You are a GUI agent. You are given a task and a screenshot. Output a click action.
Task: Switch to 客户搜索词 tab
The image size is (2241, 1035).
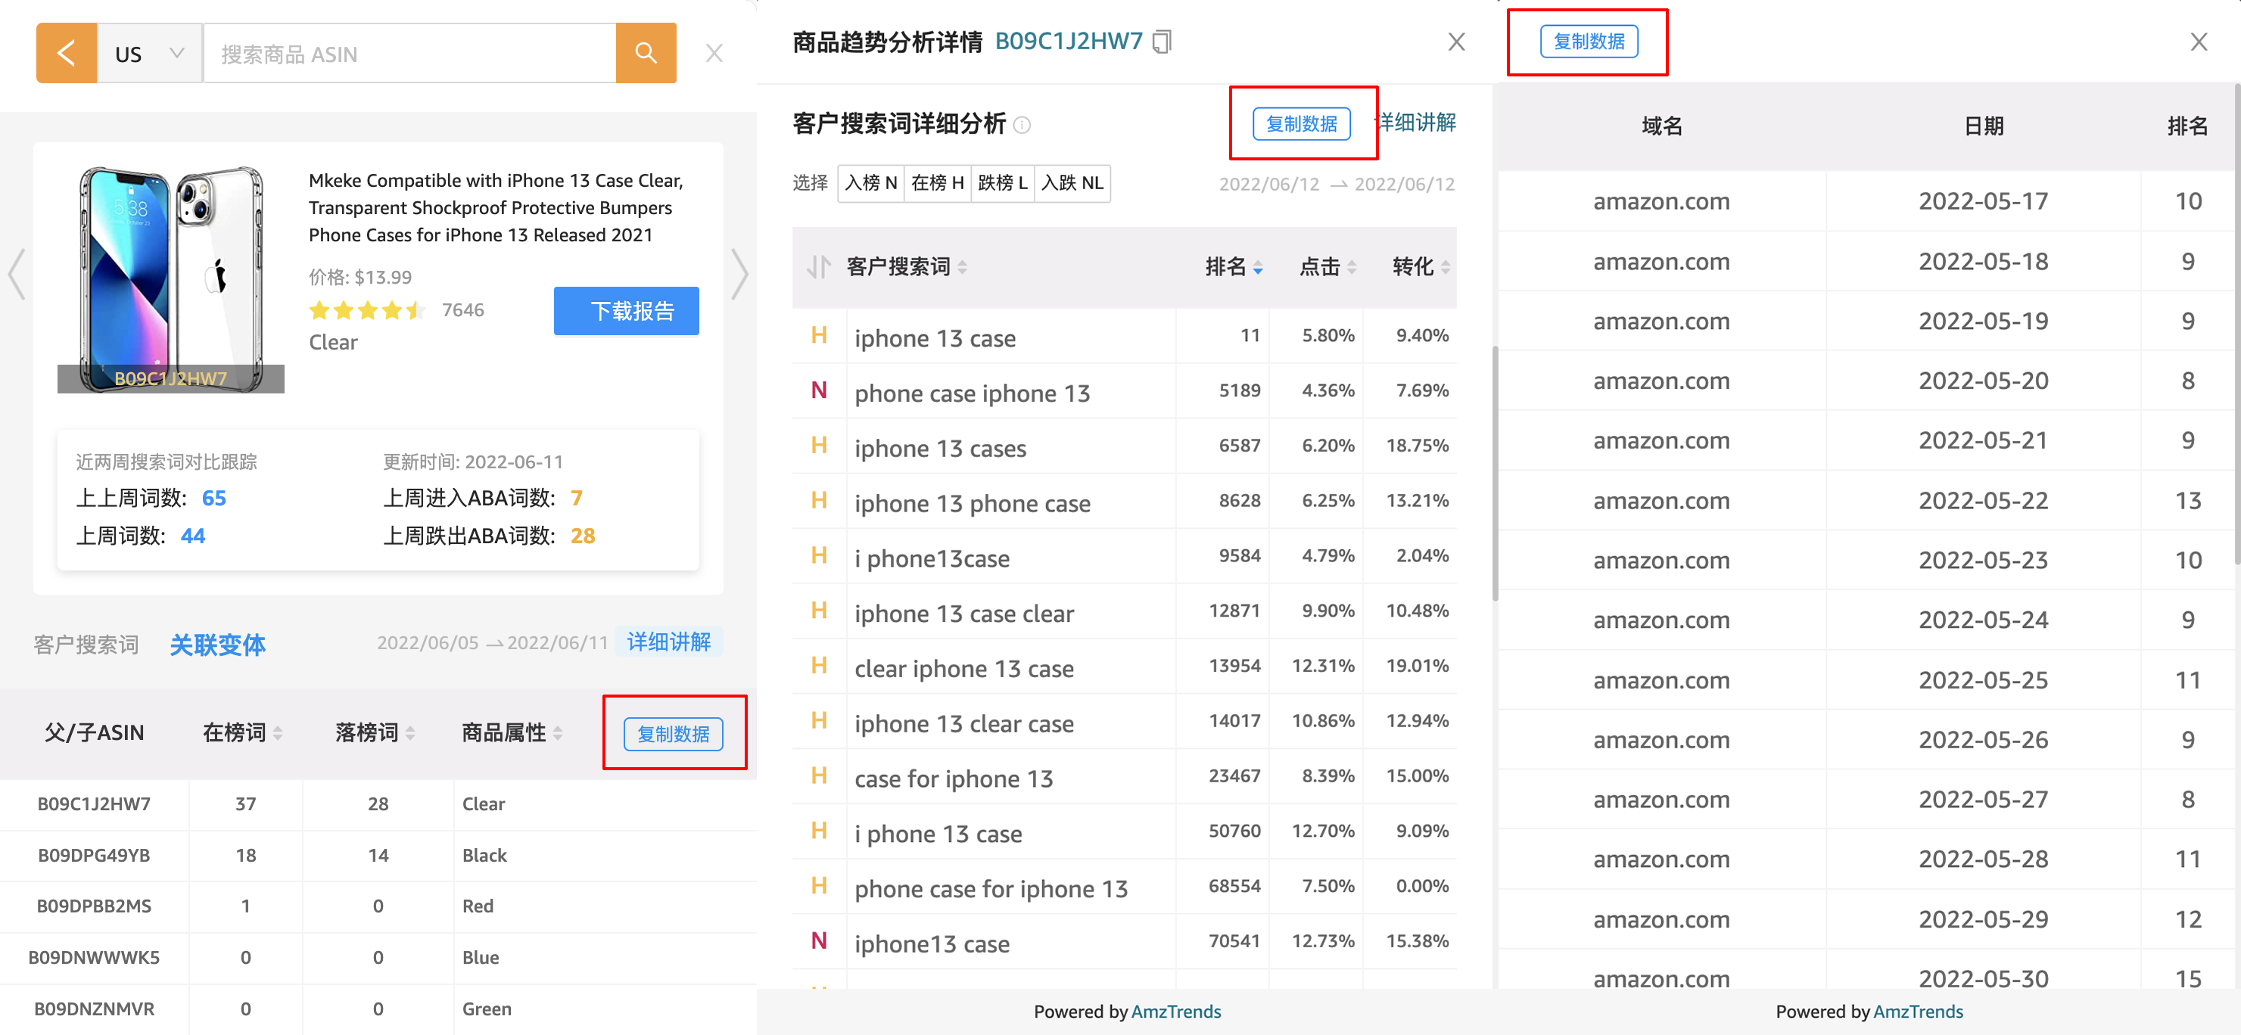pos(86,645)
